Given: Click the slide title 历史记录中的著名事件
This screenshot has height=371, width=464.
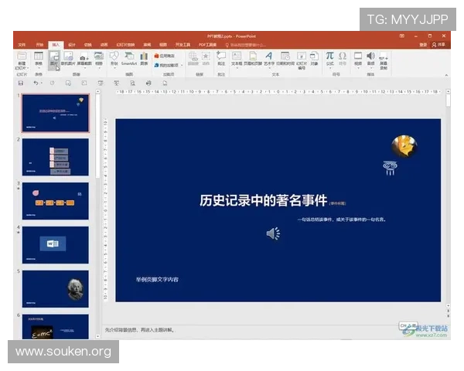Looking at the screenshot, I should pyautogui.click(x=264, y=201).
